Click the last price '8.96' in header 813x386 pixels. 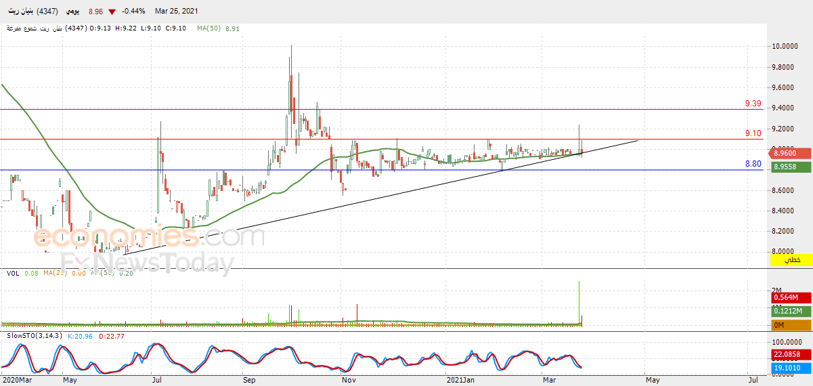click(97, 12)
